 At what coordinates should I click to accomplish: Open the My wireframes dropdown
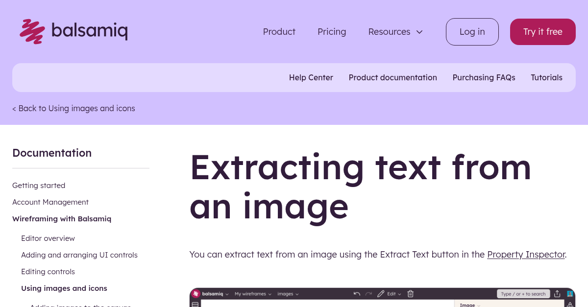pos(252,294)
